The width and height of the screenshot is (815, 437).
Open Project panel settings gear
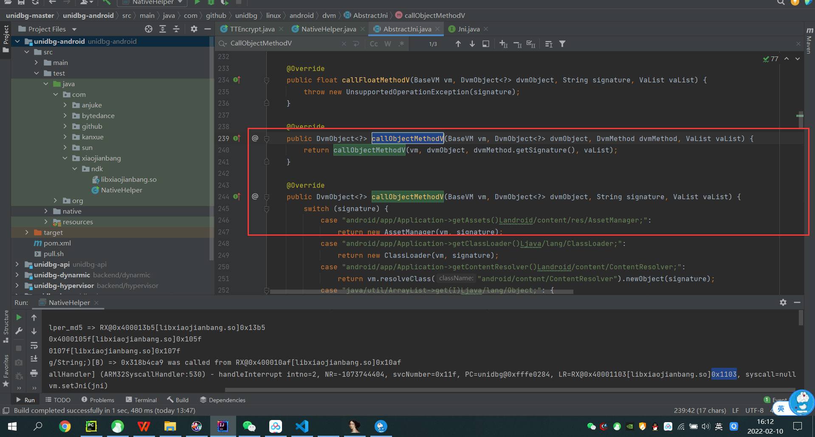(194, 29)
